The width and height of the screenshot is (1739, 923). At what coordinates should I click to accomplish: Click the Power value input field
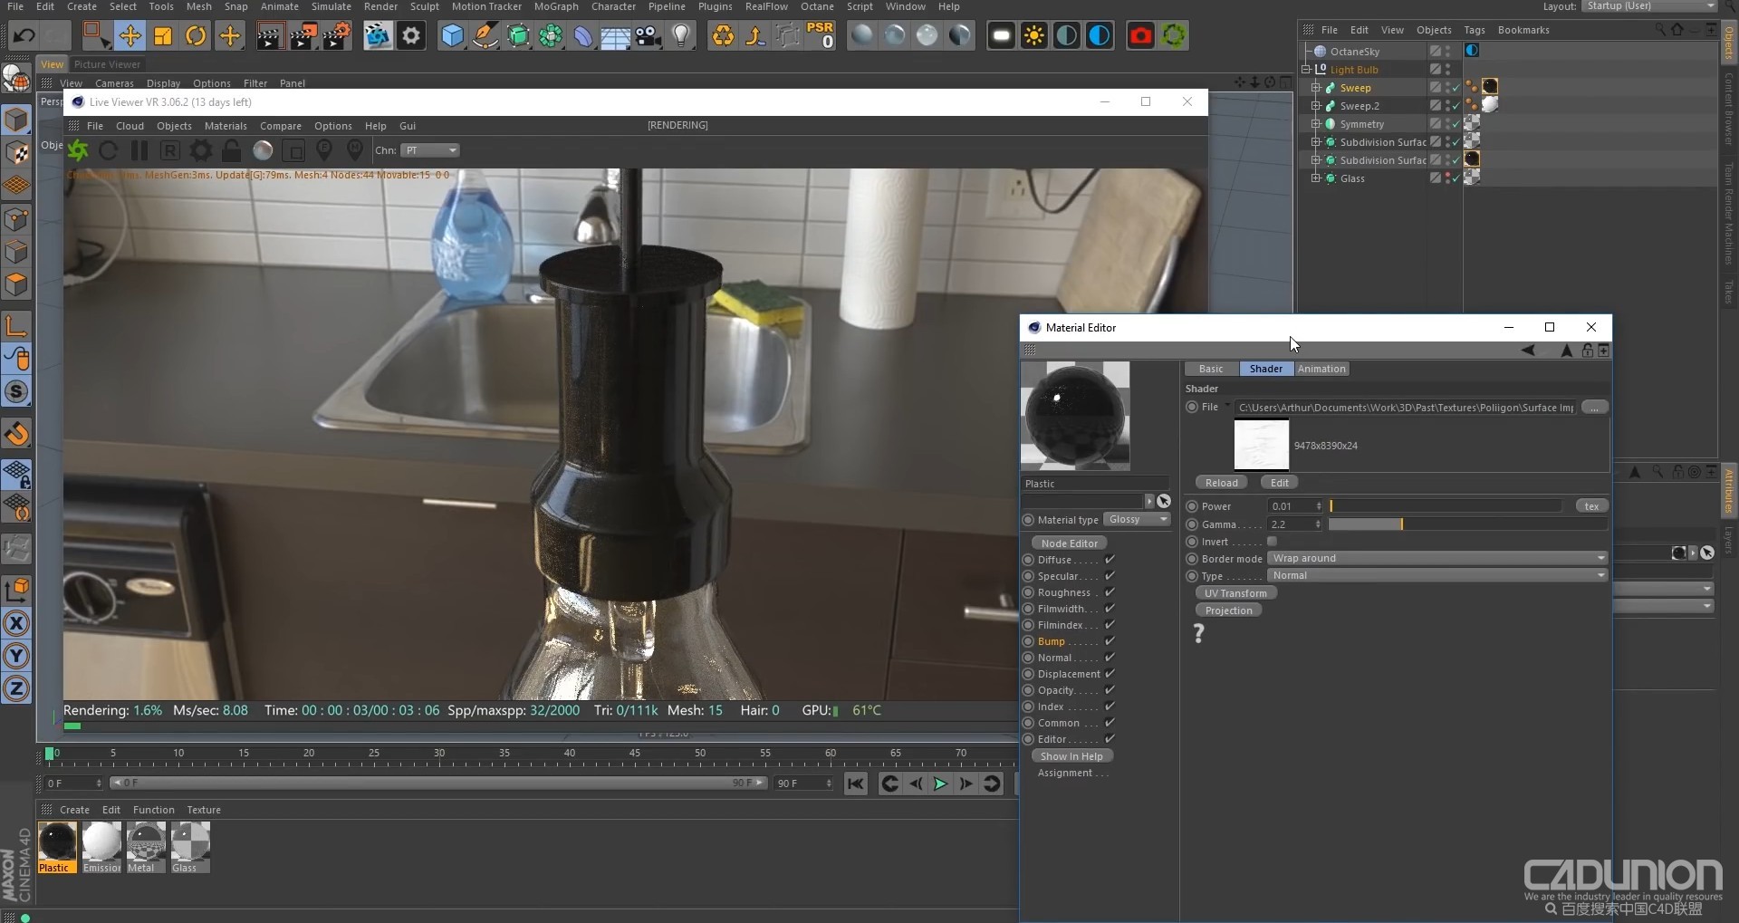tap(1295, 506)
